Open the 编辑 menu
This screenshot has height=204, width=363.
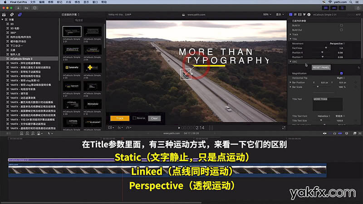coord(42,2)
